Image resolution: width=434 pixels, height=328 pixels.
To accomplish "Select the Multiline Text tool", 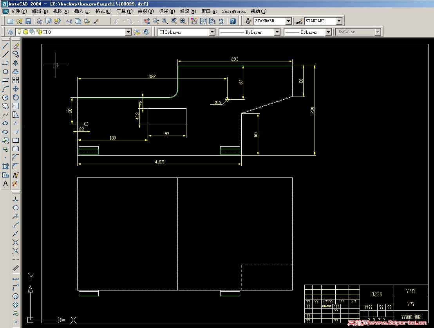I will (x=5, y=184).
